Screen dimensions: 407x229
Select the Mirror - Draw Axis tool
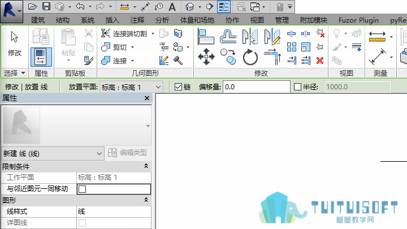pyautogui.click(x=272, y=36)
